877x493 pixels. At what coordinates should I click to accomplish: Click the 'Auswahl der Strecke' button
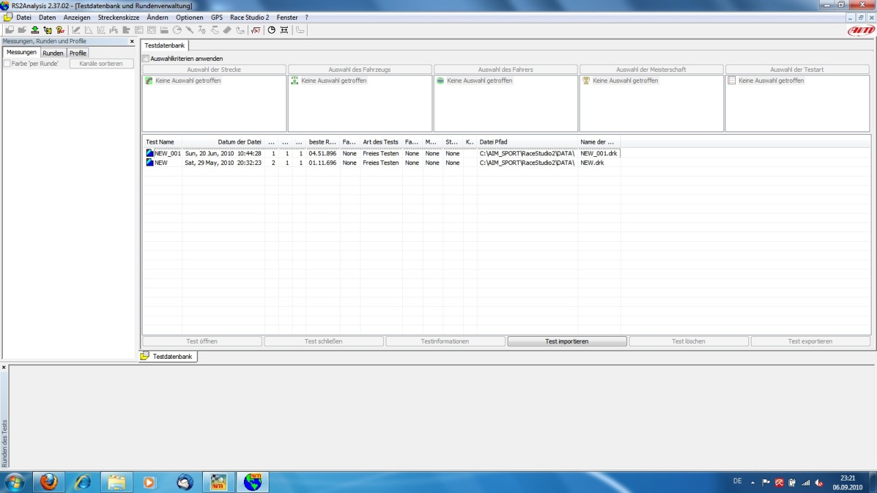tap(214, 70)
